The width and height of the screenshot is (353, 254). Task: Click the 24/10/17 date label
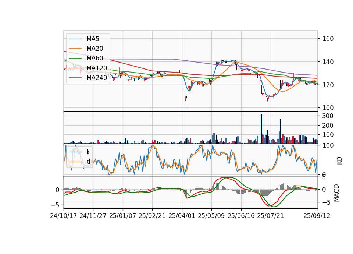[x=64, y=216]
